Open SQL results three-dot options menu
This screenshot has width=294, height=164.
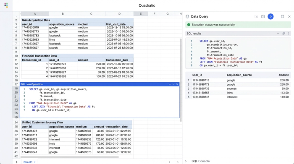coord(289,34)
